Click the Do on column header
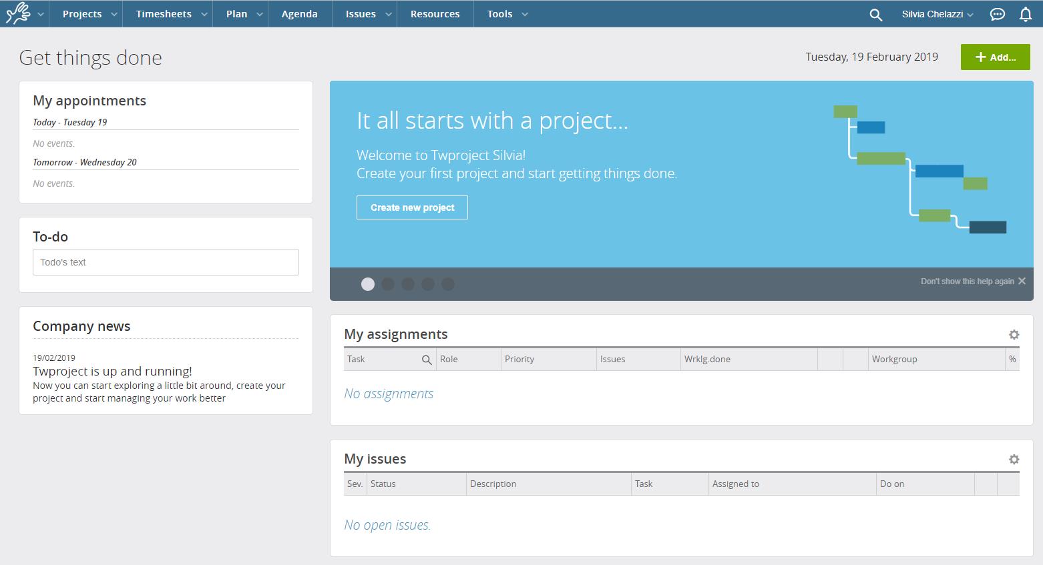This screenshot has height=565, width=1043. pyautogui.click(x=892, y=484)
